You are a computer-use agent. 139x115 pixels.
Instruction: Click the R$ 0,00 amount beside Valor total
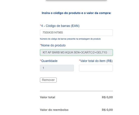[x=107, y=97]
